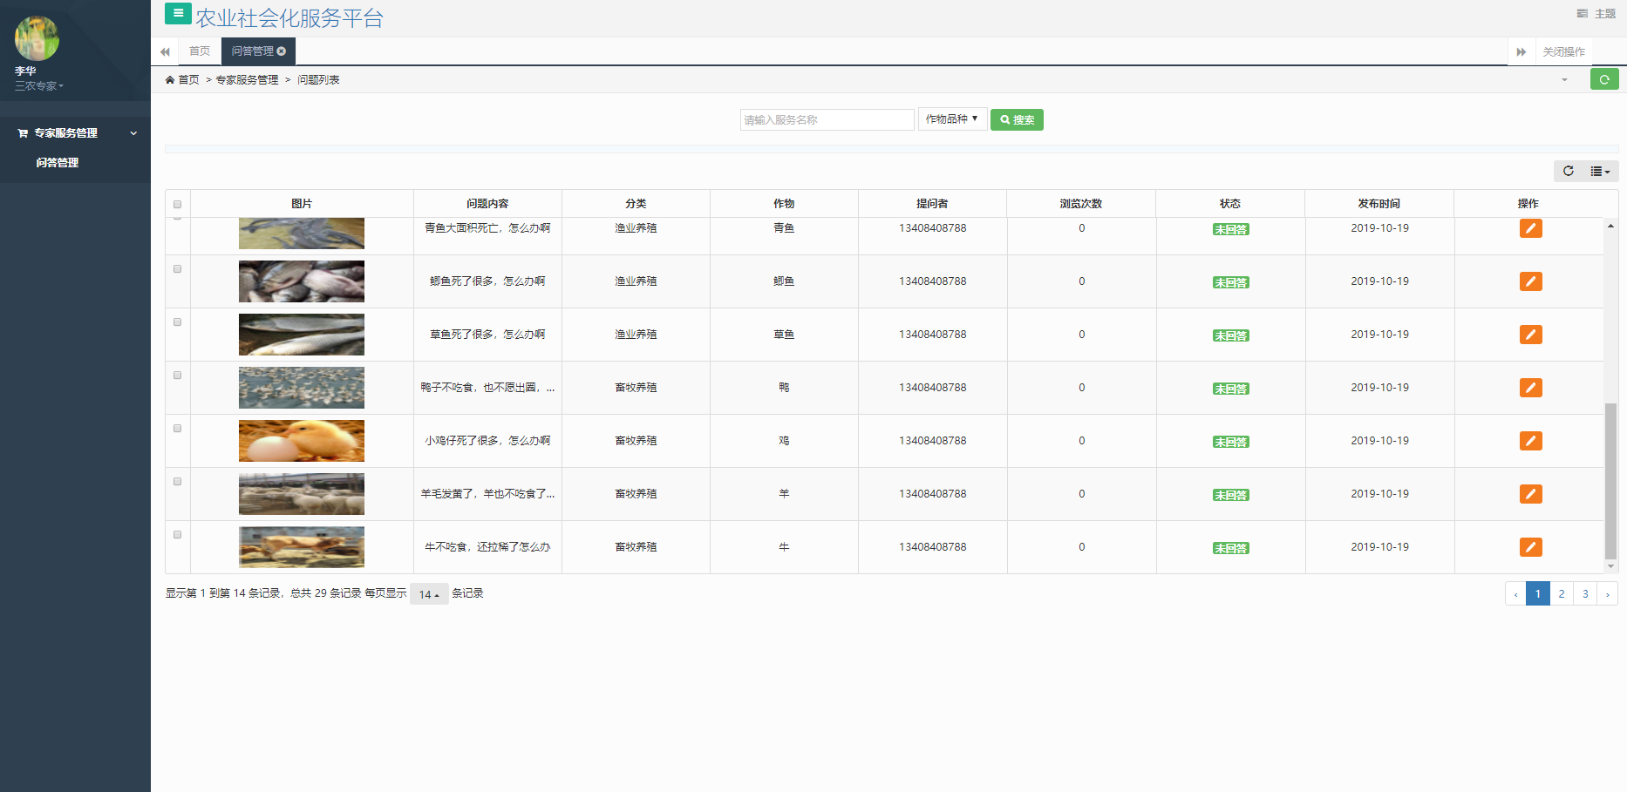The width and height of the screenshot is (1627, 792).
Task: Click the service name search input field
Action: (x=827, y=119)
